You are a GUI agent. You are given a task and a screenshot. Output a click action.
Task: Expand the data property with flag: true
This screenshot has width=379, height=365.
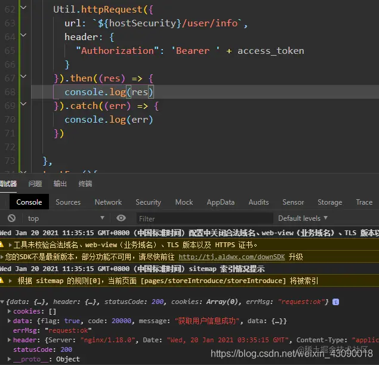9,321
